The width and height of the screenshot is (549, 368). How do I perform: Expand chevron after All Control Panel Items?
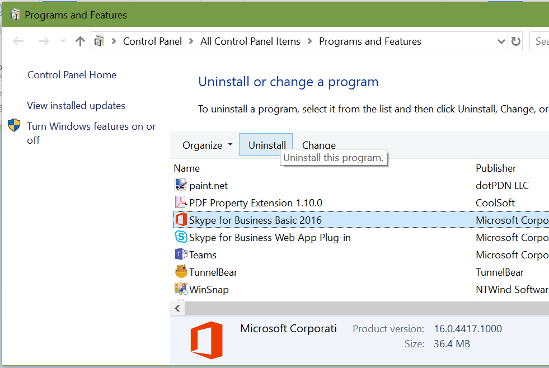(x=310, y=41)
